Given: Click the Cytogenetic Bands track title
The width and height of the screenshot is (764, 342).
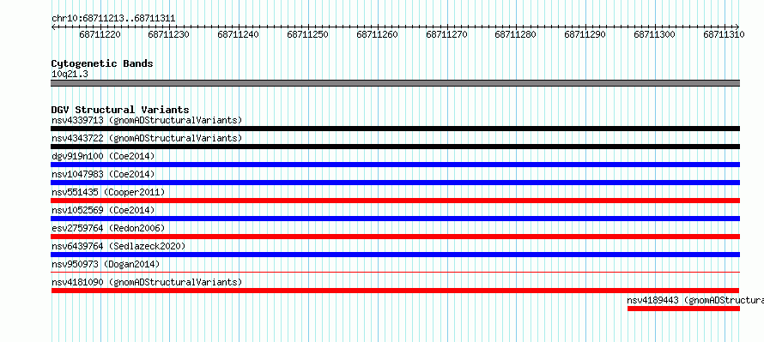Looking at the screenshot, I should tap(102, 63).
